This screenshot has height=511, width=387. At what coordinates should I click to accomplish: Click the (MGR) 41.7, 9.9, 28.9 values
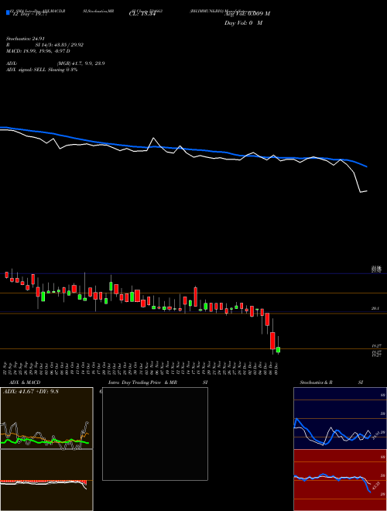80,63
